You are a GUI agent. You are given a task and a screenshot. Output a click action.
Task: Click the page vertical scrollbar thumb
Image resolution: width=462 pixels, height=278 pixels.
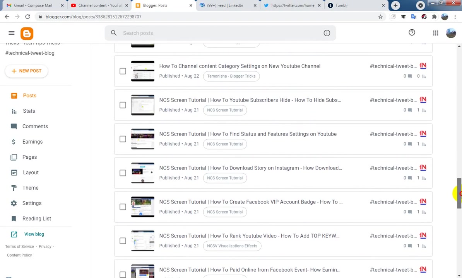(459, 193)
